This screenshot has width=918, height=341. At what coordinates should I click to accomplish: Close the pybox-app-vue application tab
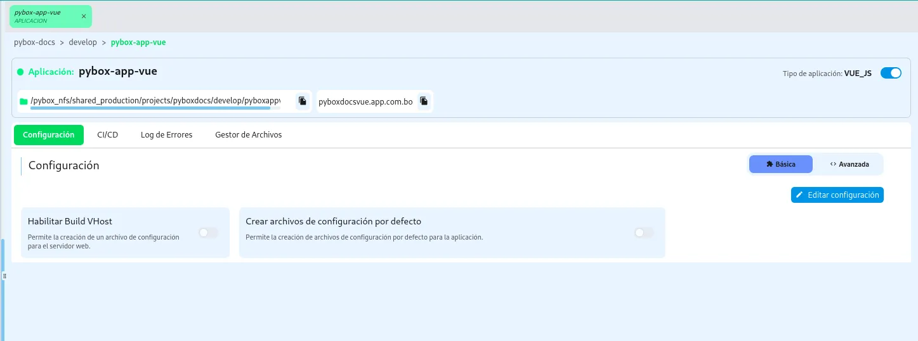(84, 16)
